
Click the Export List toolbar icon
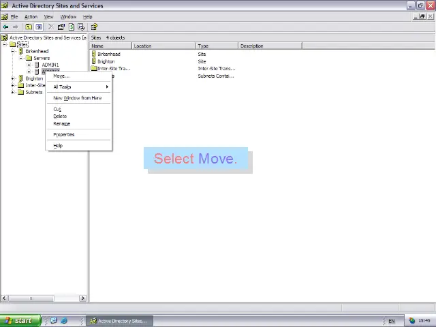(81, 27)
